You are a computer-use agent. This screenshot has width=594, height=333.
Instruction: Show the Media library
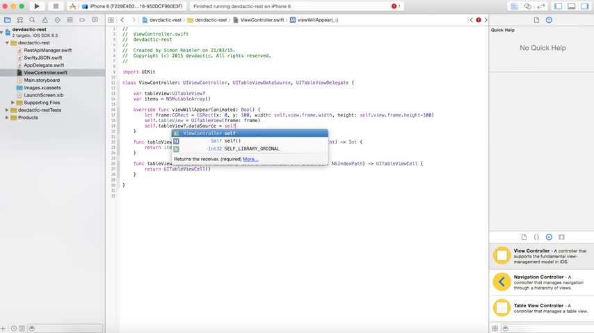coord(561,237)
